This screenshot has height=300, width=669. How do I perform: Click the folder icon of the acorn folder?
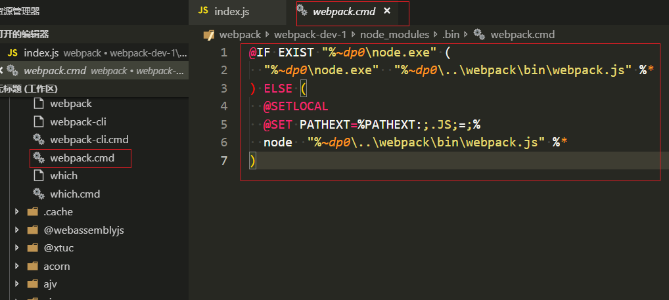pyautogui.click(x=32, y=267)
